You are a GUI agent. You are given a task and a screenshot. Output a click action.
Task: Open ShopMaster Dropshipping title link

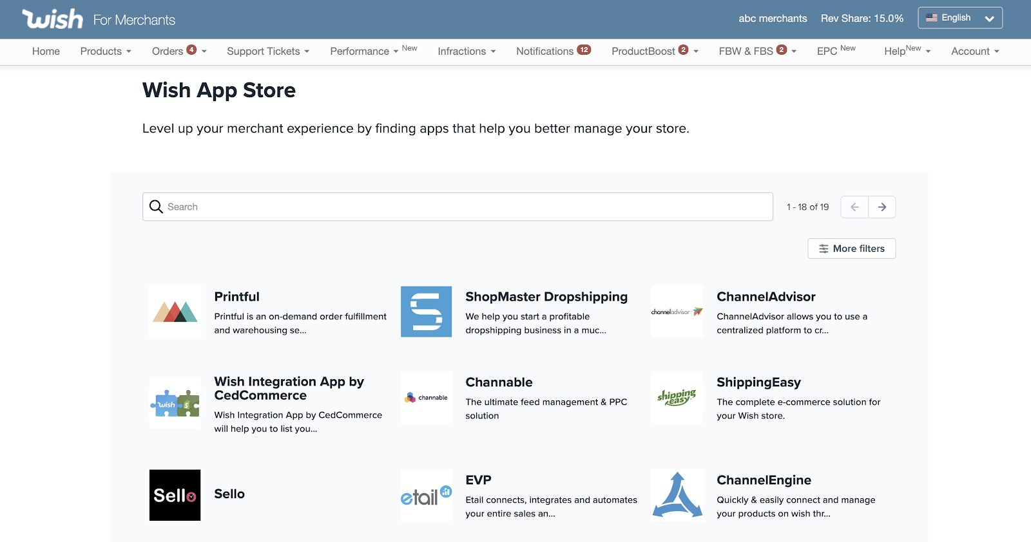click(x=546, y=297)
